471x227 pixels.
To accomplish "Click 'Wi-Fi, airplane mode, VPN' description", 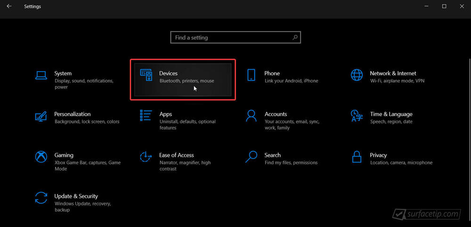I will pyautogui.click(x=397, y=81).
